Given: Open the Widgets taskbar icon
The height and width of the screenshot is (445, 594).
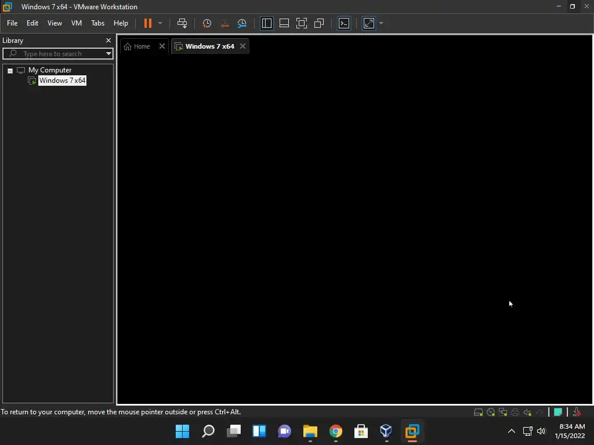Looking at the screenshot, I should tap(259, 431).
